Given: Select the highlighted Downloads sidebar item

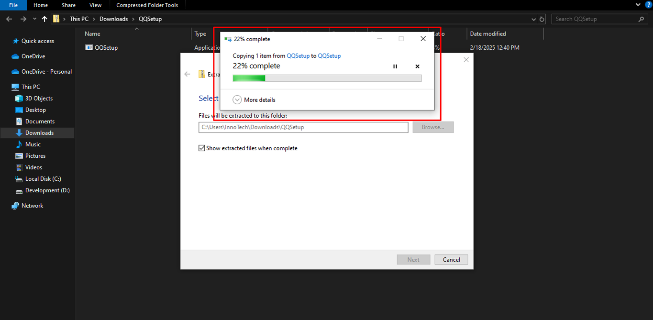Looking at the screenshot, I should [37, 133].
